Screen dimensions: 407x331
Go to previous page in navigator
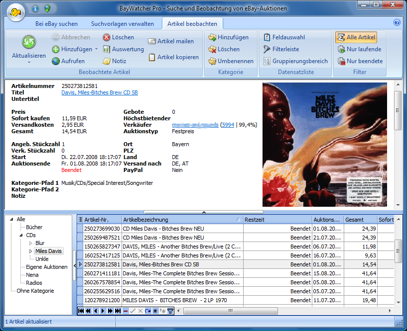(x=88, y=311)
